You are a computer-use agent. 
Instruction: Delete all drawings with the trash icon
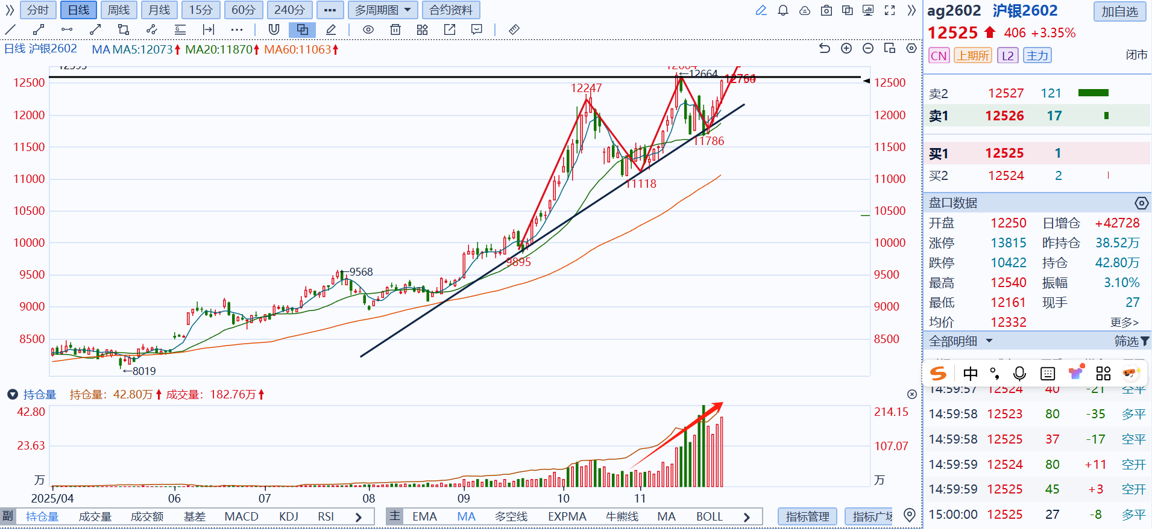[395, 29]
